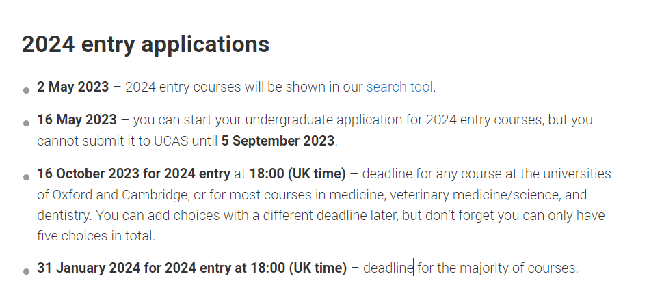Click the first 18:00 (UK time) text
Viewport: 649px width, 291px height.
pyautogui.click(x=297, y=174)
